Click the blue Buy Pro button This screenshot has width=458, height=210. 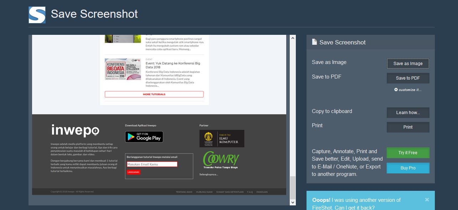coord(408,168)
